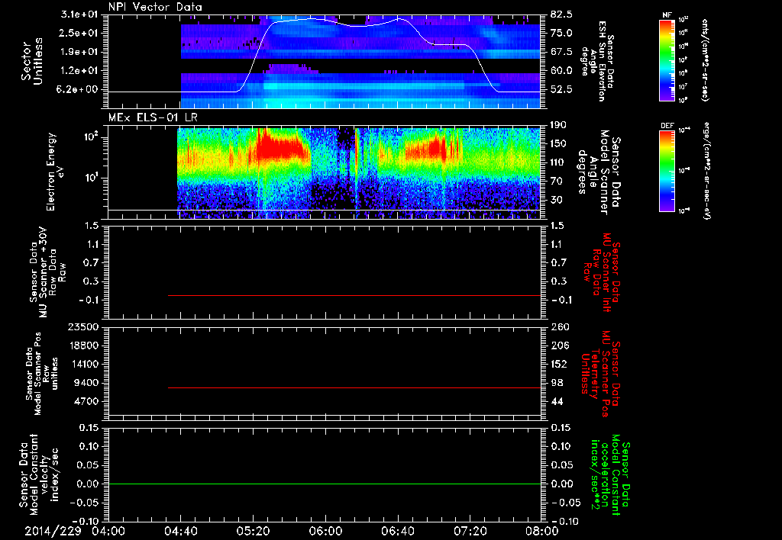The height and width of the screenshot is (540, 782).
Task: Click the '2.5e+01' sector axis value
Action: (79, 33)
